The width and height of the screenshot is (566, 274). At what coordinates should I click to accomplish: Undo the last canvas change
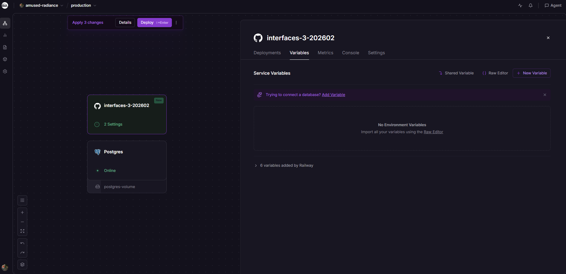[x=22, y=244]
